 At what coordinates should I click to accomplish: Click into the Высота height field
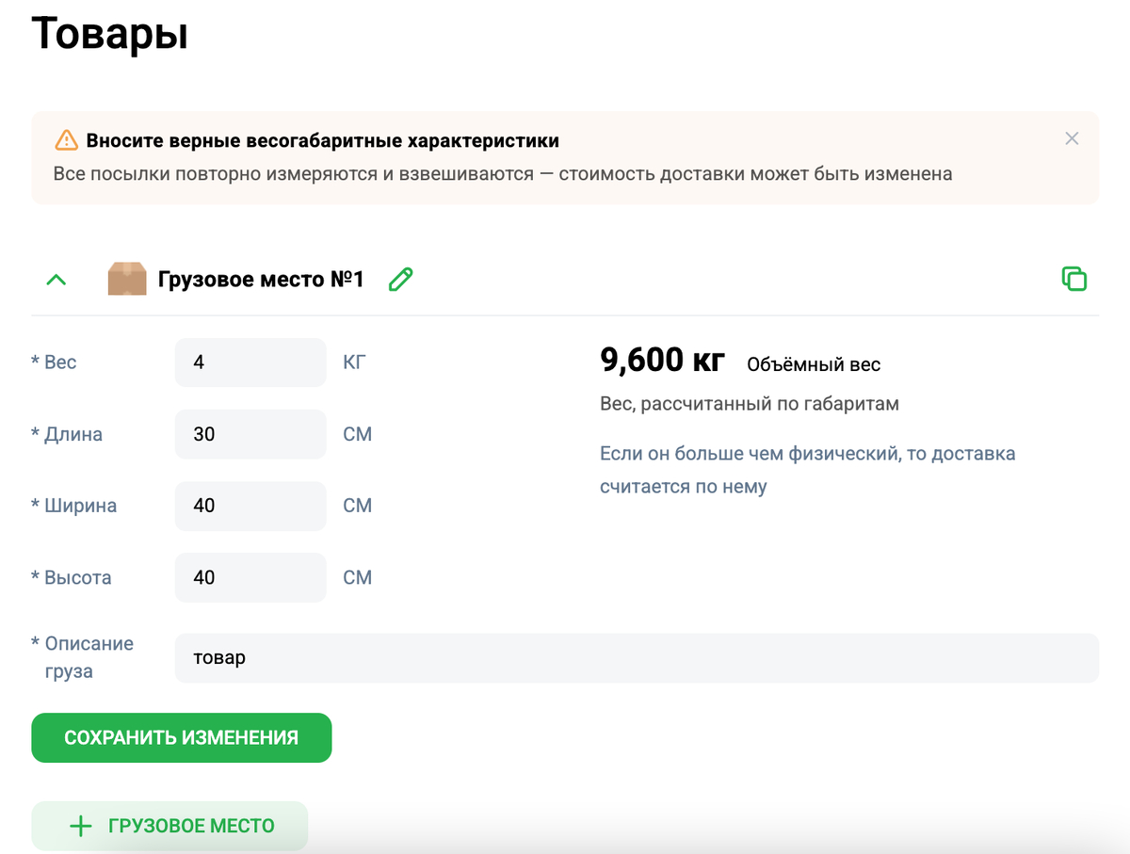pyautogui.click(x=250, y=577)
